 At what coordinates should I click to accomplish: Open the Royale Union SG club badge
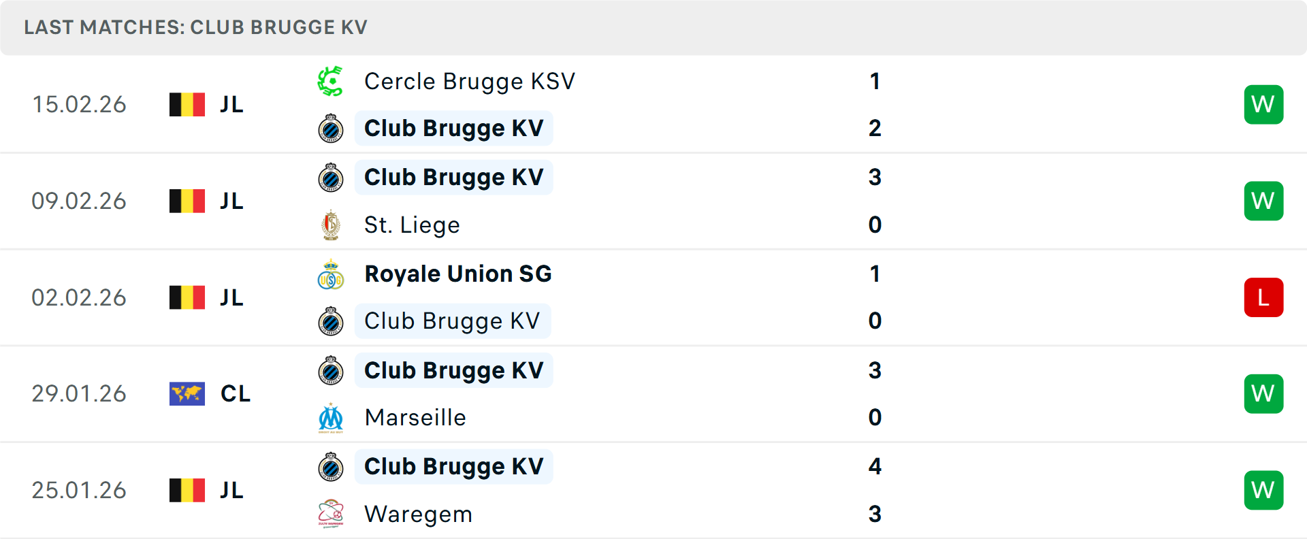[330, 274]
